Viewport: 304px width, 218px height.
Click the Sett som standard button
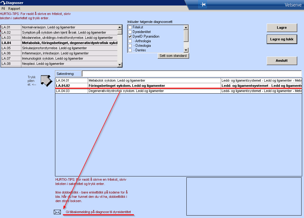[173, 56]
